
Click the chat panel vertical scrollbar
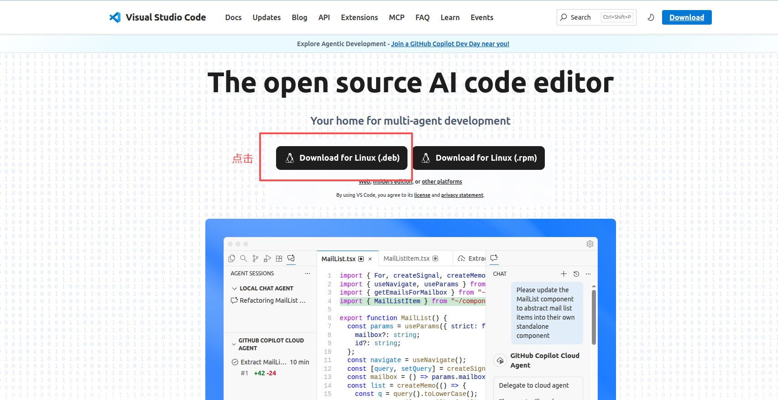click(x=594, y=316)
